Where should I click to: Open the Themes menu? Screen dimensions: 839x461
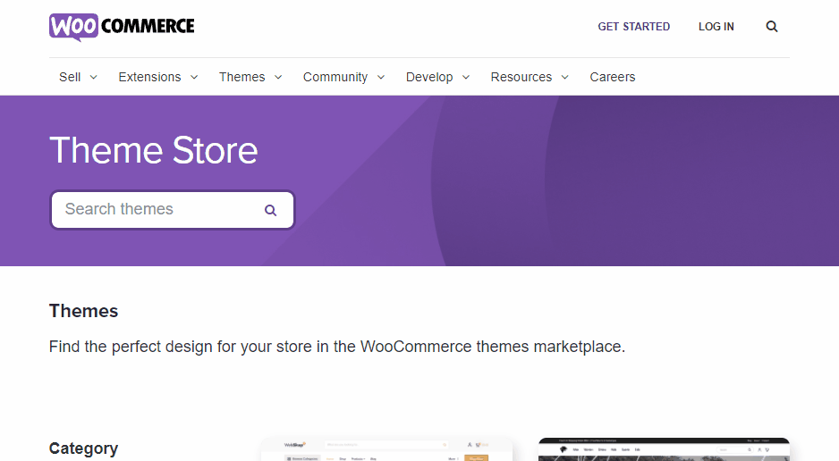242,77
